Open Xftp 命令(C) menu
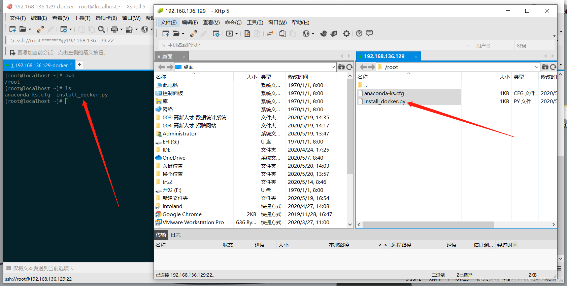 point(233,22)
